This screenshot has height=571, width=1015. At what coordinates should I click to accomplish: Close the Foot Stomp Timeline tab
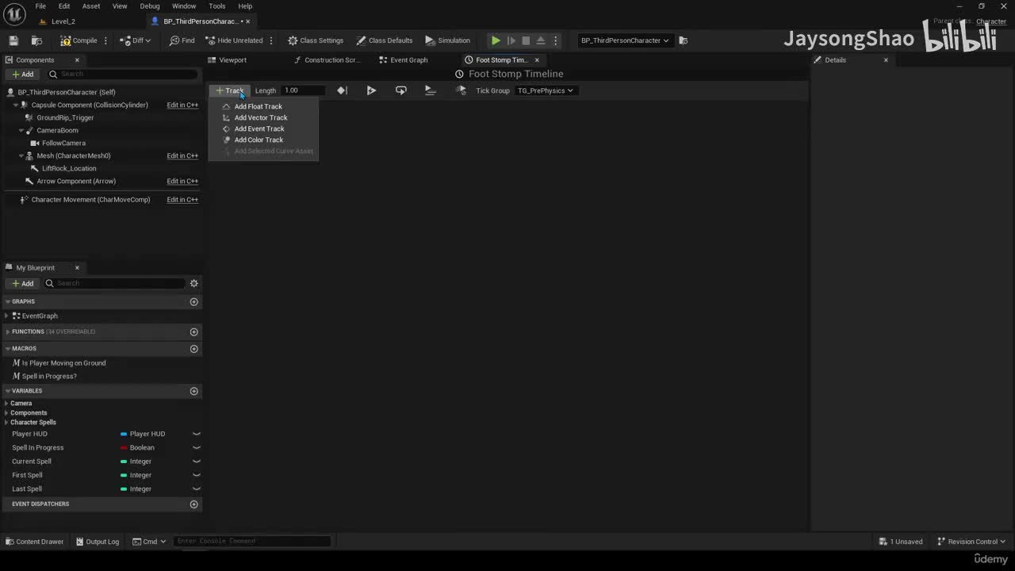pyautogui.click(x=537, y=60)
